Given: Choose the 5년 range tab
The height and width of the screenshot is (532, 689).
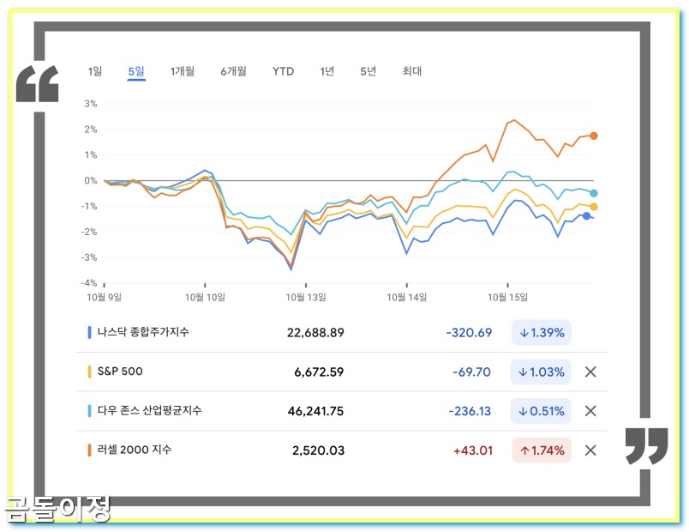Looking at the screenshot, I should (x=368, y=71).
